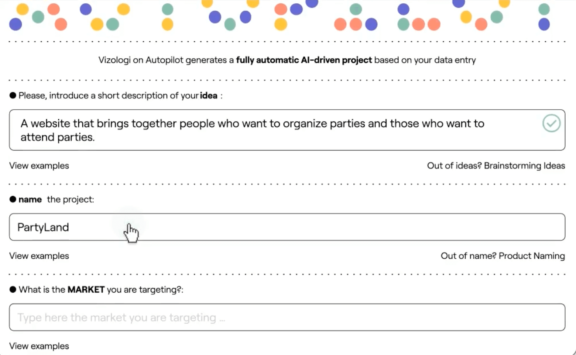Follow the Product Naming link
576x355 pixels.
532,256
